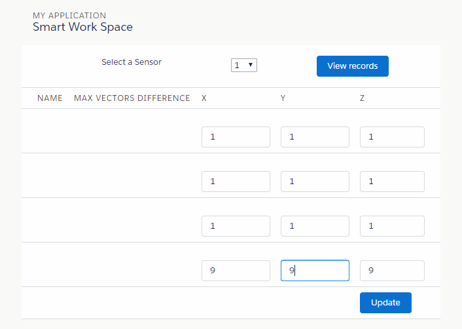Click the View records button
Viewport: 462px width, 329px height.
point(352,66)
